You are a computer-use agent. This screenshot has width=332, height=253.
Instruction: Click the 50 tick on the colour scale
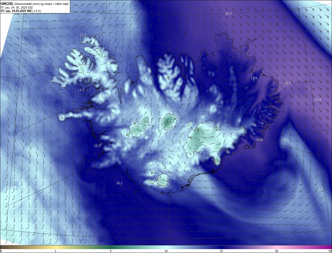[x=330, y=251]
